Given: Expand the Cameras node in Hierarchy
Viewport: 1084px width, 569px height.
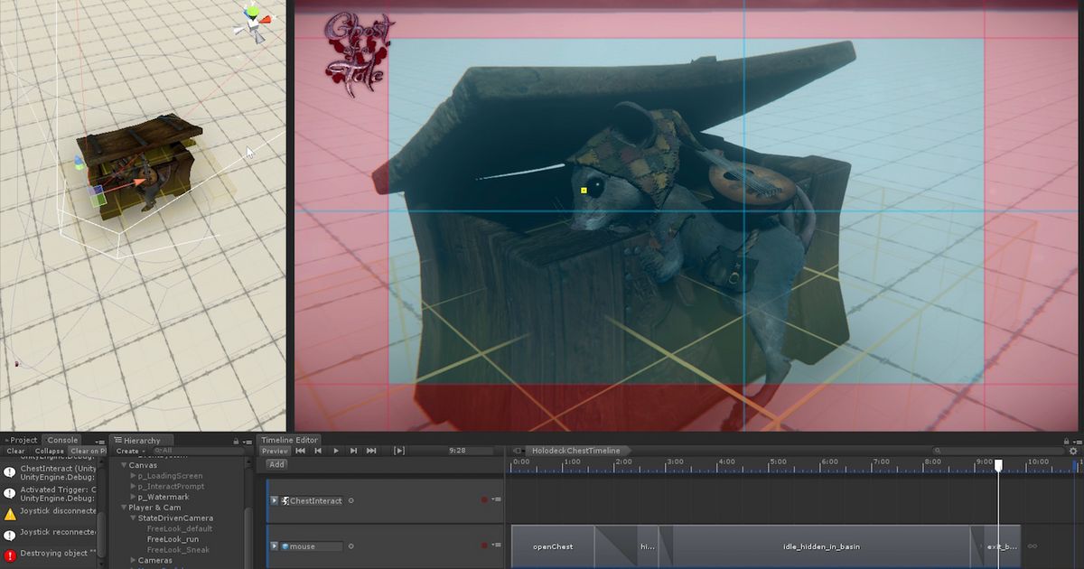Looking at the screenshot, I should pos(134,561).
